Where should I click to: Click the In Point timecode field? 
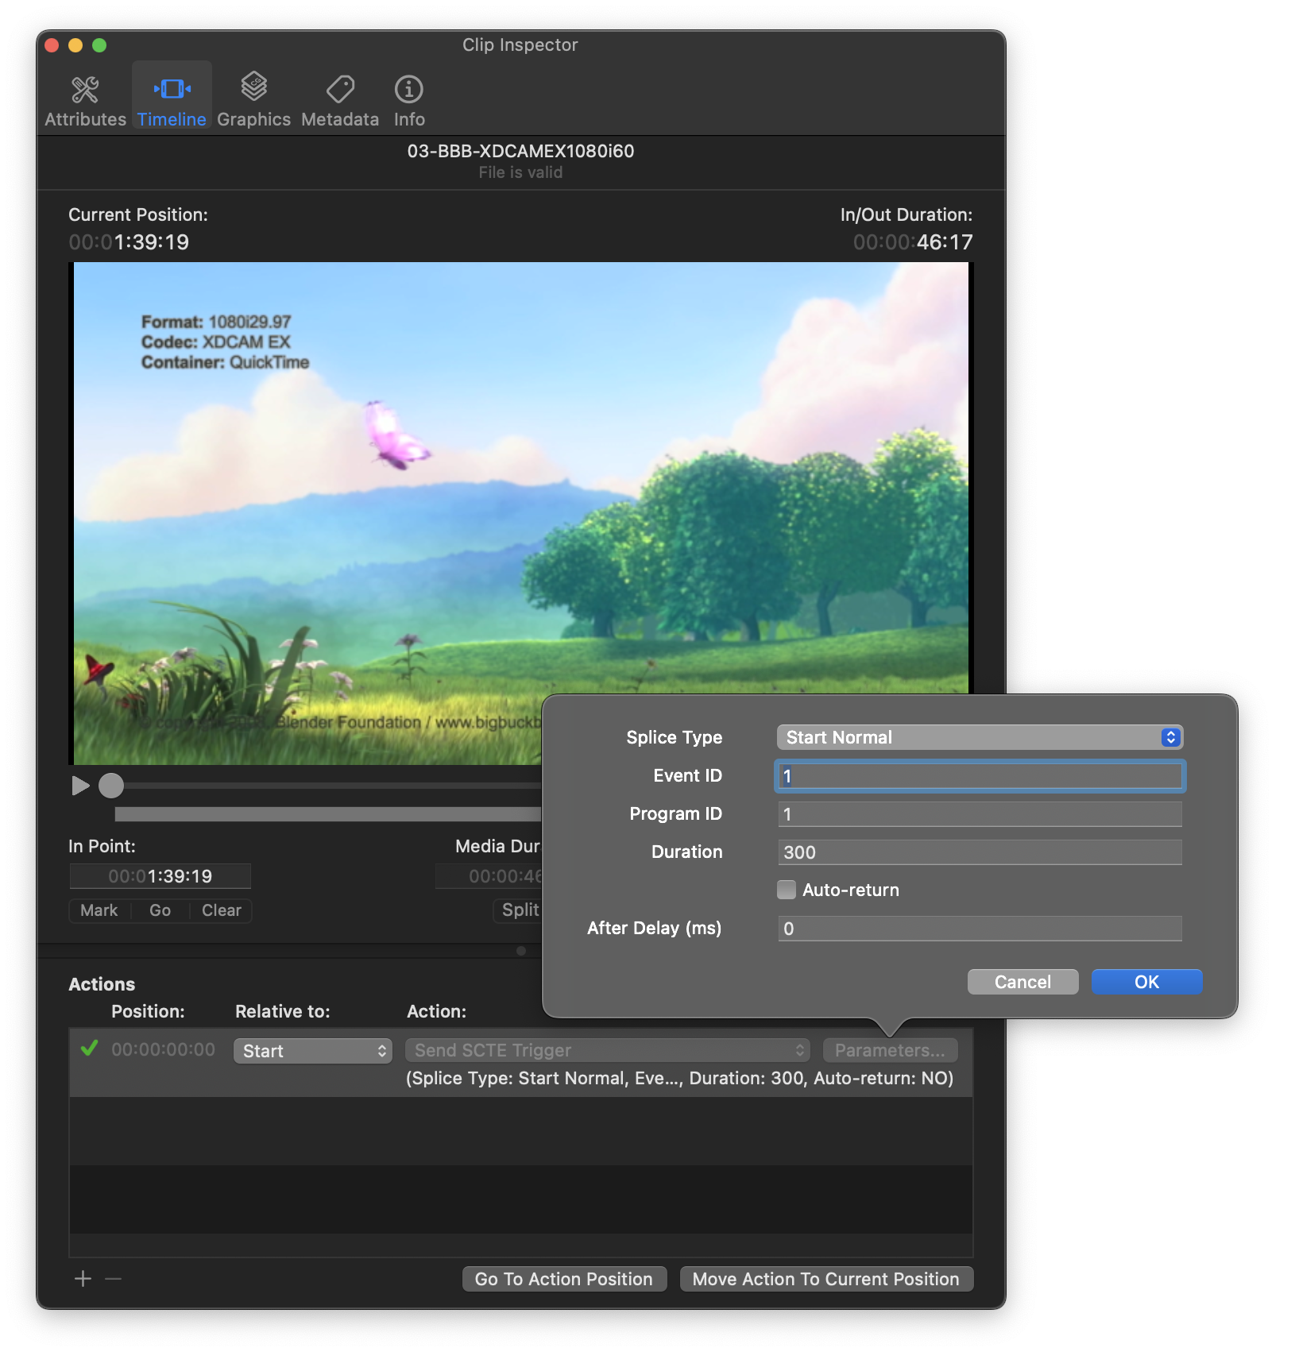(x=160, y=876)
